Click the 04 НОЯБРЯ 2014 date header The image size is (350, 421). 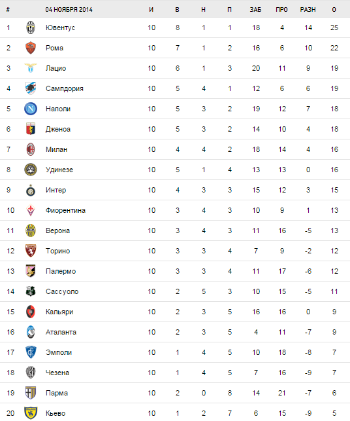point(69,10)
